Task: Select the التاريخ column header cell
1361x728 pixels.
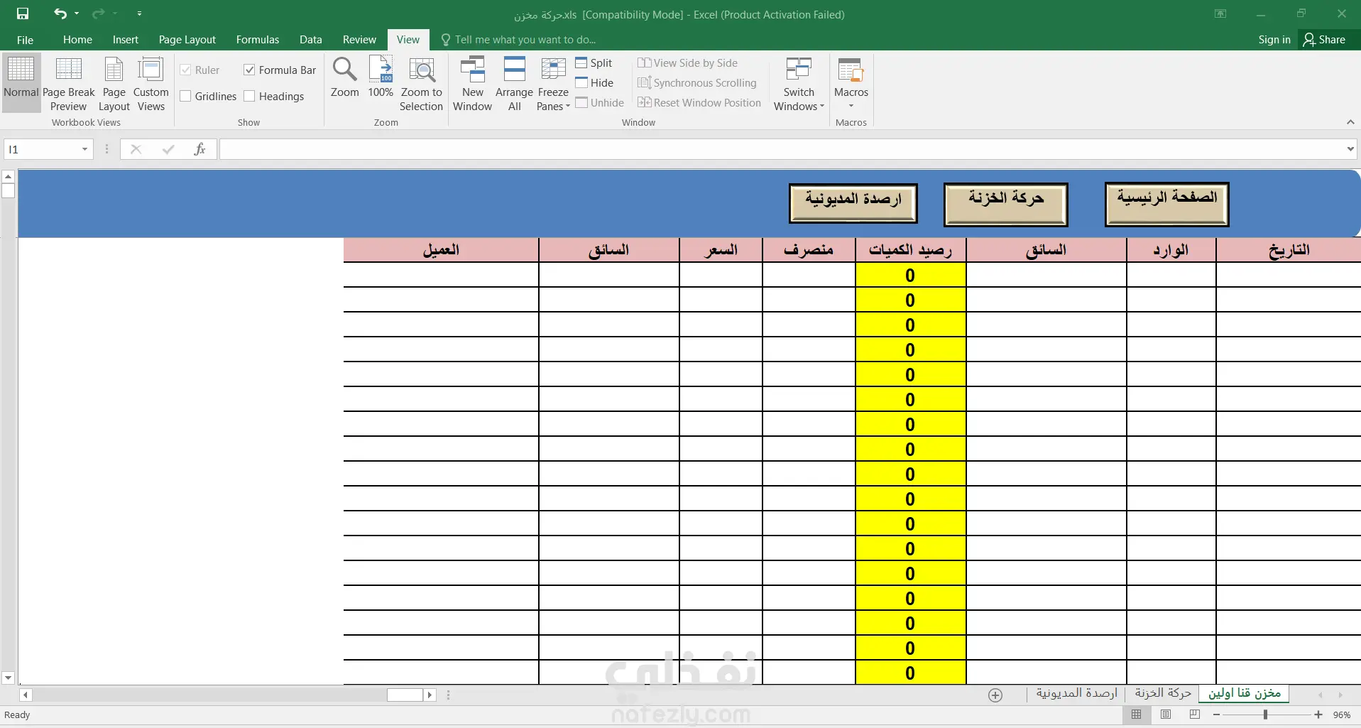Action: pyautogui.click(x=1289, y=250)
